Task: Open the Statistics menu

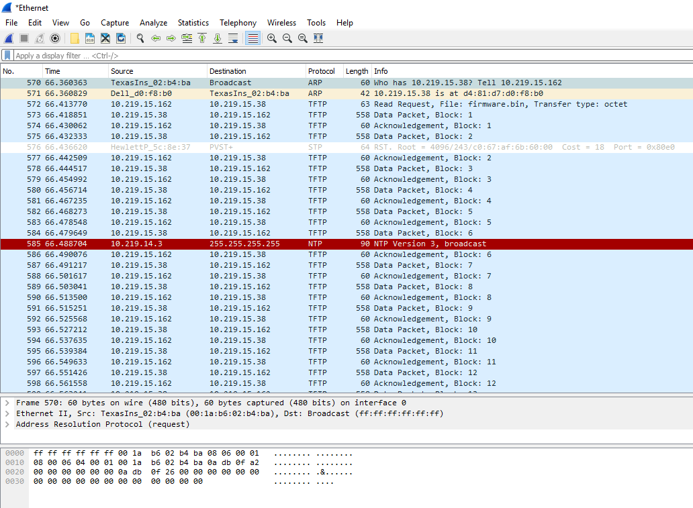Action: (193, 23)
